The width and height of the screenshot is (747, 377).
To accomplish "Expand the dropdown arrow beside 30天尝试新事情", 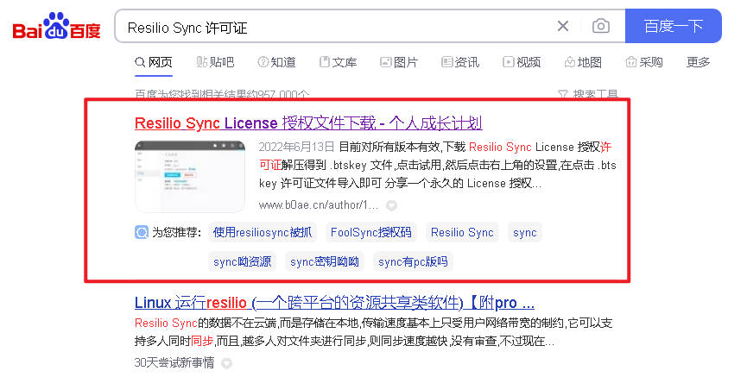I will click(x=227, y=363).
